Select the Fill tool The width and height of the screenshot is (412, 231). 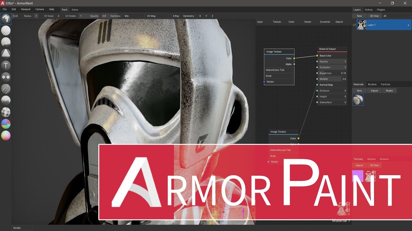6,42
